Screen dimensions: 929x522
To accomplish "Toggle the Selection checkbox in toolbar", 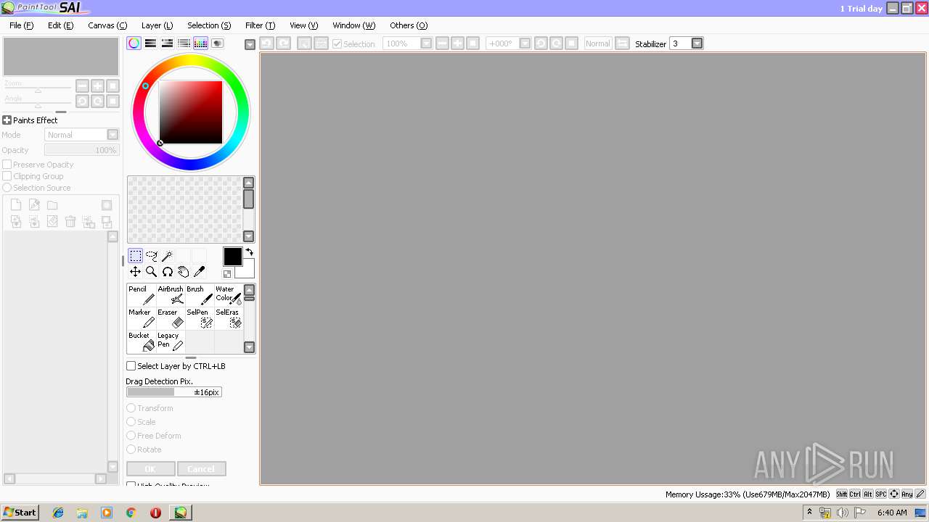I will (x=337, y=43).
